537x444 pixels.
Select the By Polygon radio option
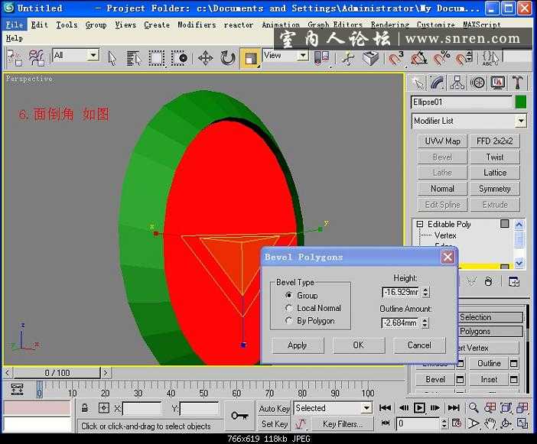pos(288,320)
